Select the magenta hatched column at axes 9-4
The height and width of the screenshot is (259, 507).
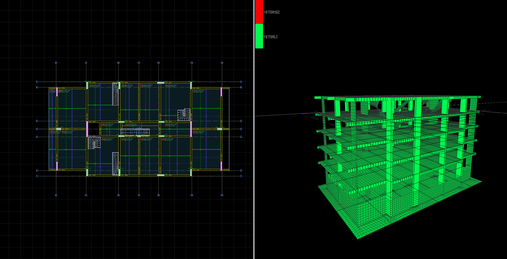(87, 129)
